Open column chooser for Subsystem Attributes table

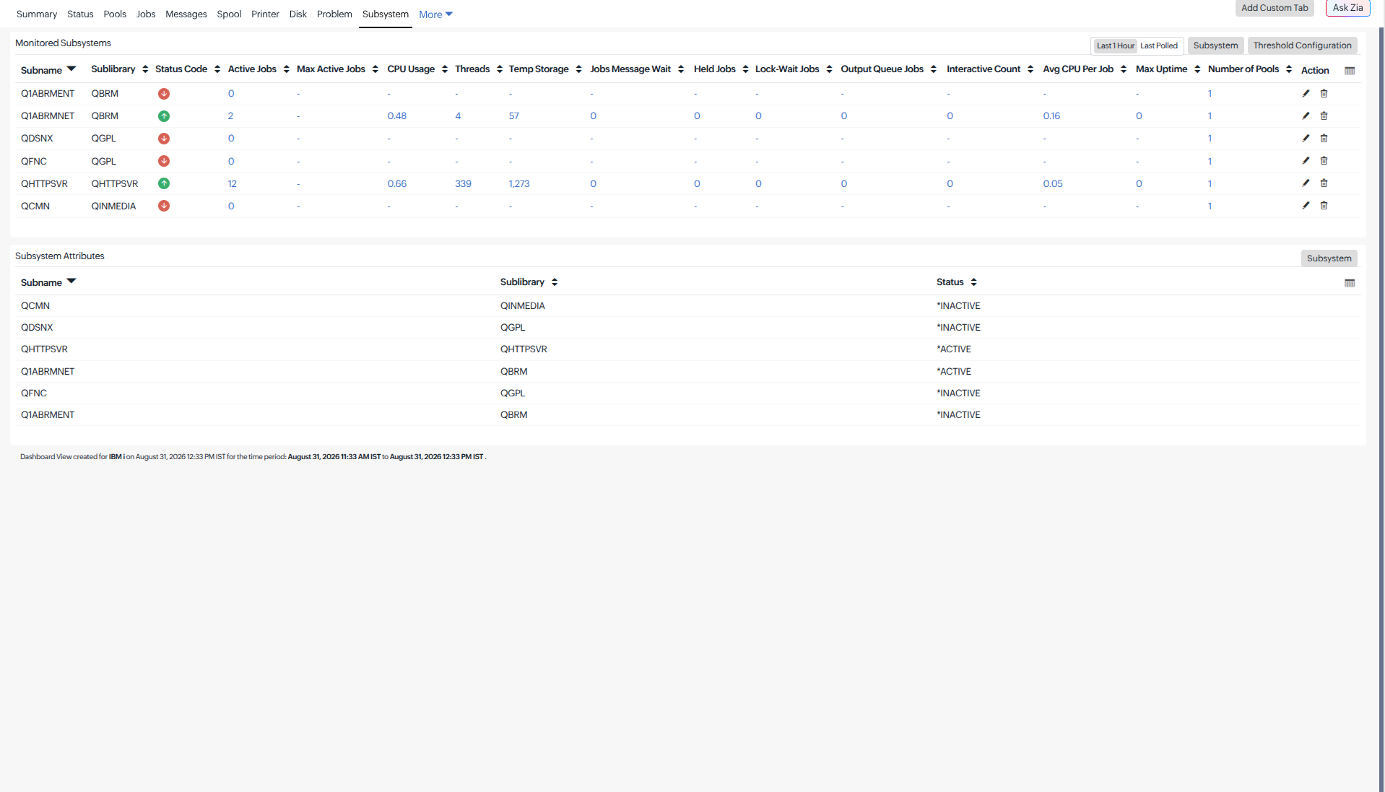pyautogui.click(x=1349, y=283)
